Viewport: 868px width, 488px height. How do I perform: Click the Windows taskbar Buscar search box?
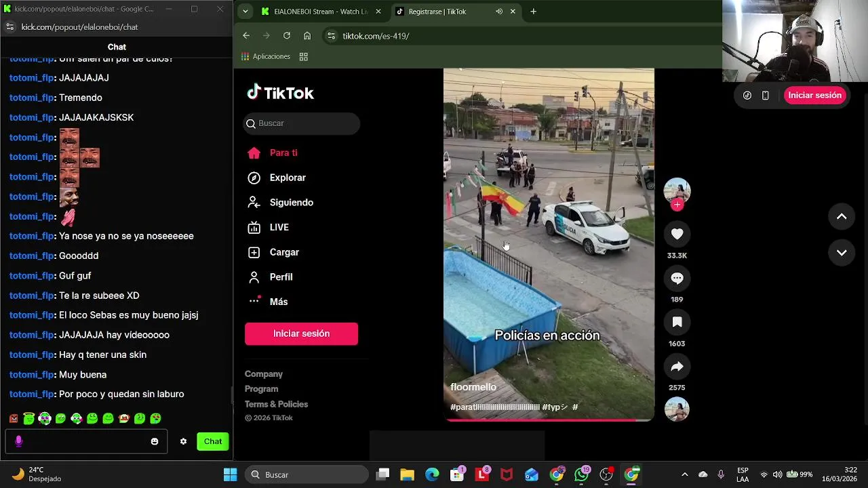coord(307,474)
